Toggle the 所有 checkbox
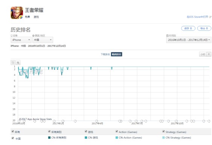 (13, 131)
